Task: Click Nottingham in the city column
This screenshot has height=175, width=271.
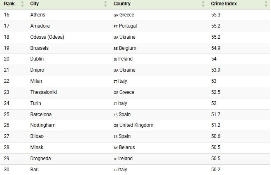Action: pos(43,125)
